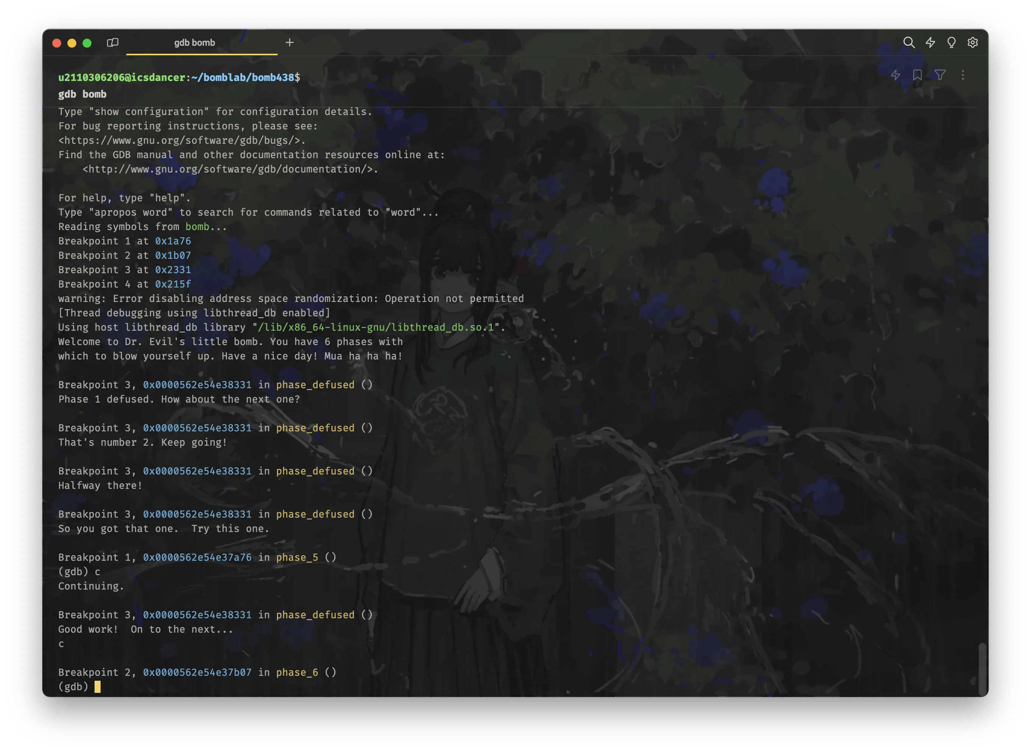Screen dimensions: 1031x753
Task: Minimize the window with yellow button
Action: (x=72, y=43)
